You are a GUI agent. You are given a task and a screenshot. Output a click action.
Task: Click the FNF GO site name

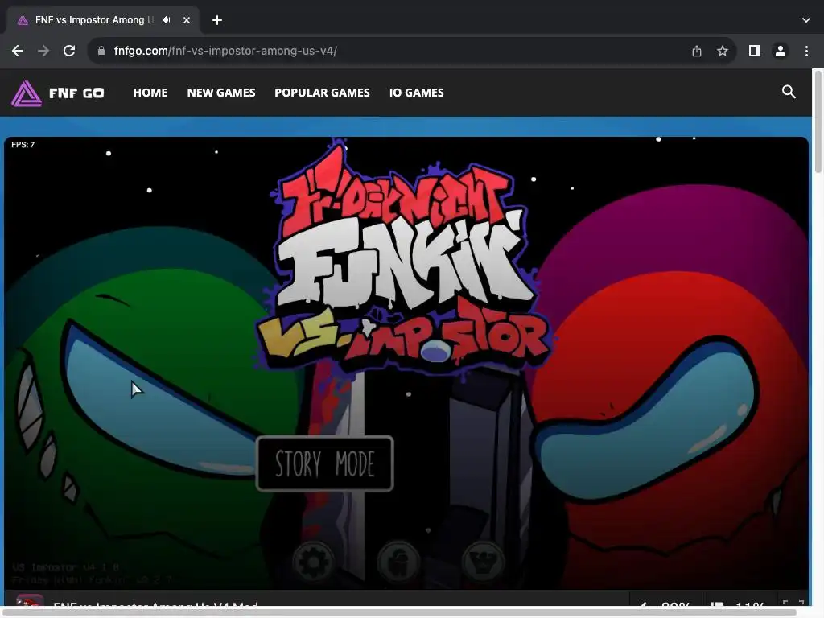[x=76, y=93]
